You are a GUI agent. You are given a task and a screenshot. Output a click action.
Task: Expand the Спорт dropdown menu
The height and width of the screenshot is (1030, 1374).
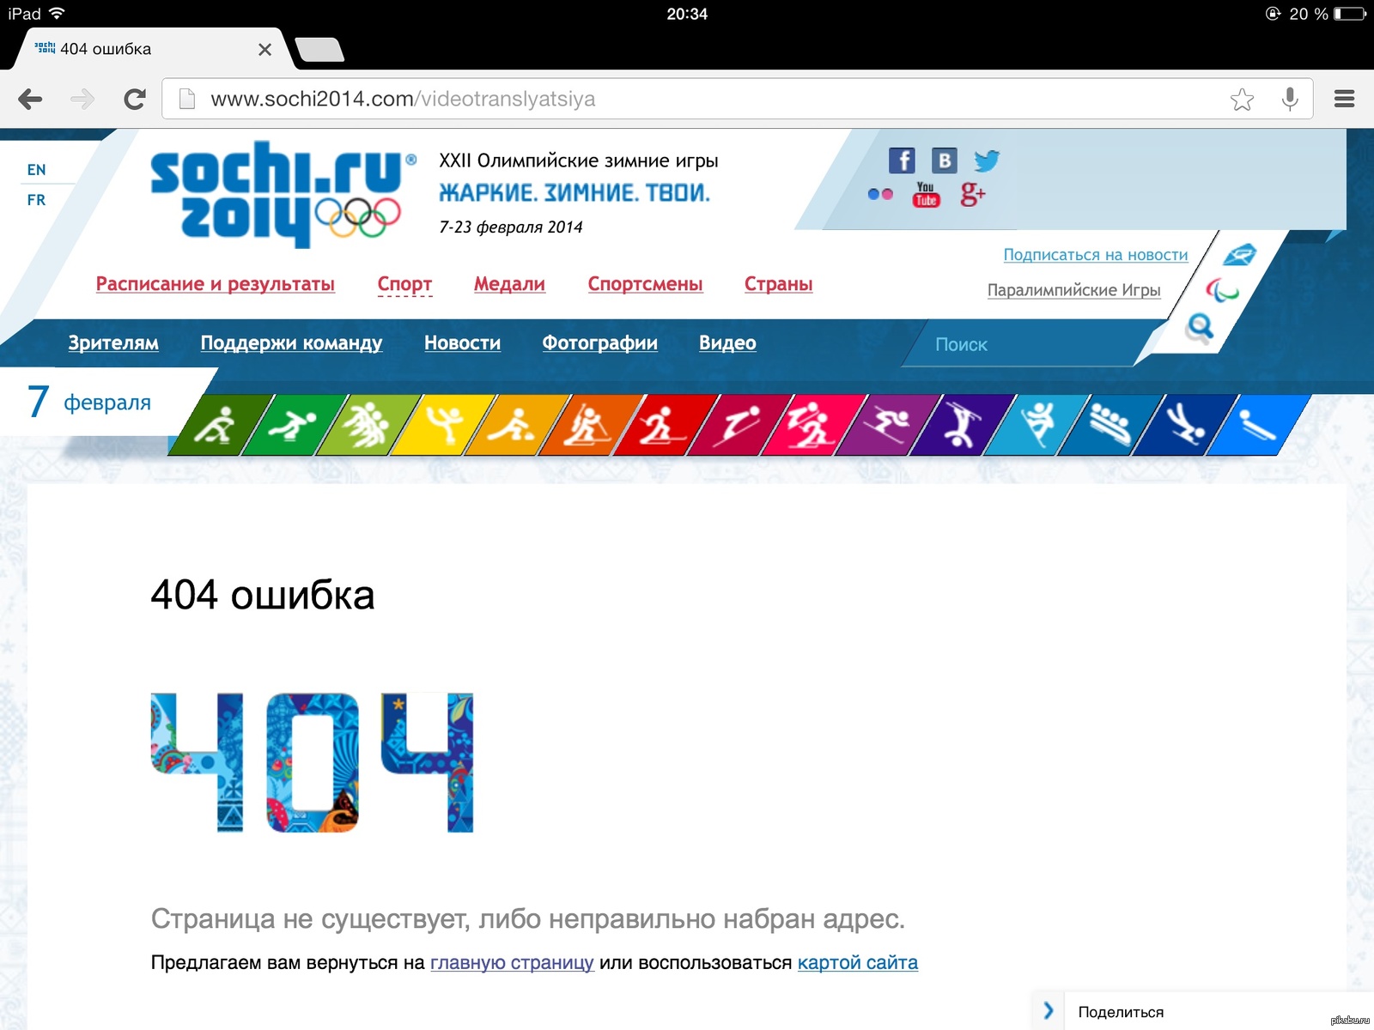coord(404,284)
